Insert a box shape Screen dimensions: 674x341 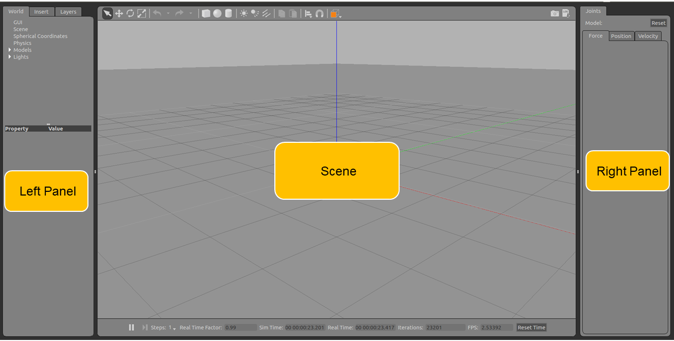(206, 14)
